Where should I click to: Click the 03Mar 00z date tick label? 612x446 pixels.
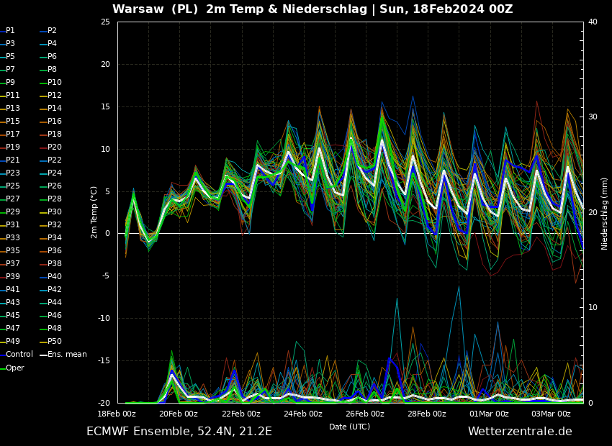pos(551,414)
